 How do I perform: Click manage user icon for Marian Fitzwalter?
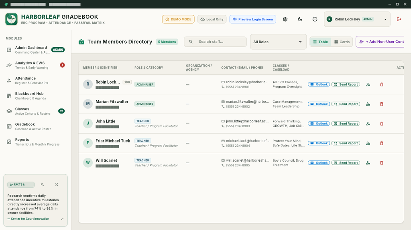pyautogui.click(x=368, y=104)
